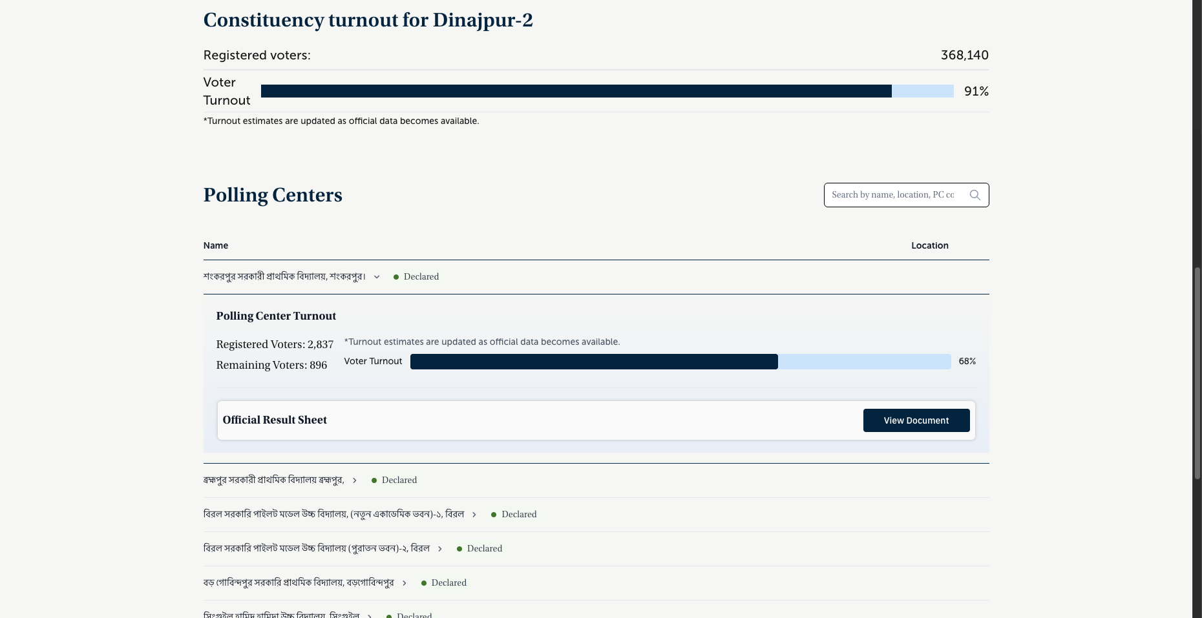Image resolution: width=1202 pixels, height=618 pixels.
Task: Click the Polling Center Turnout heading
Action: click(276, 316)
